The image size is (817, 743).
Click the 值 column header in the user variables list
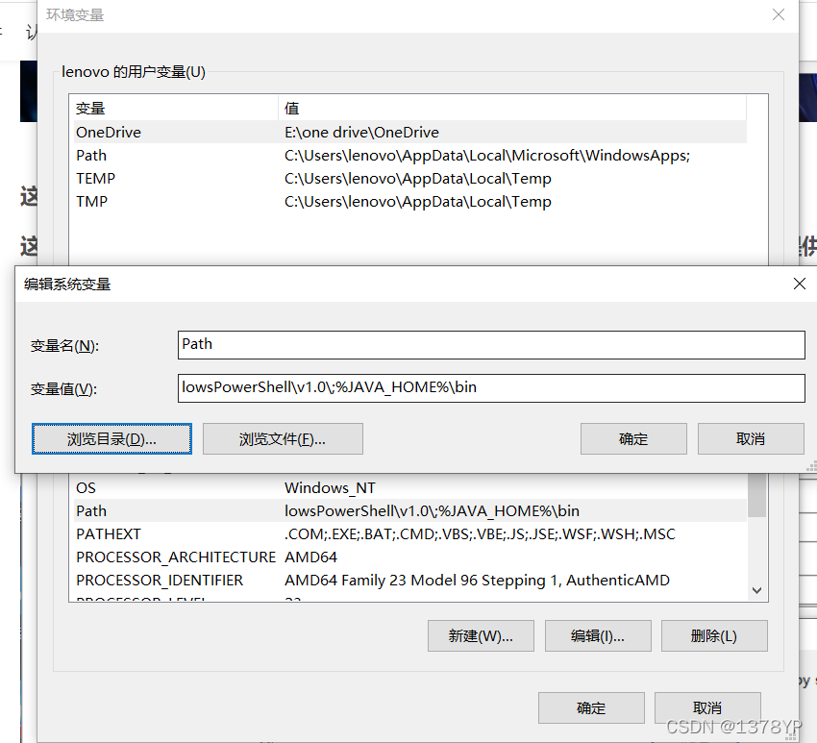click(x=512, y=108)
